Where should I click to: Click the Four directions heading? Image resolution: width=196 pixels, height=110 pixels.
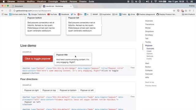(x=29, y=79)
